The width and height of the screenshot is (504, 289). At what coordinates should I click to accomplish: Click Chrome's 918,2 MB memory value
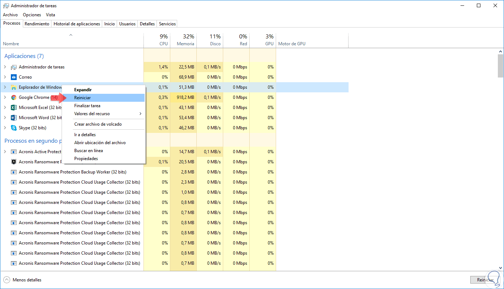point(186,97)
